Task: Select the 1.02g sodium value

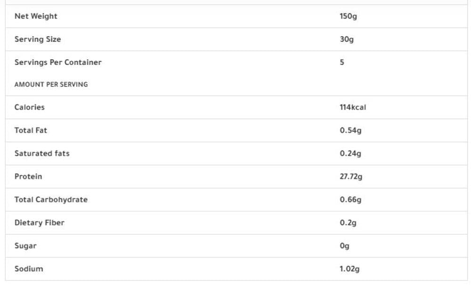Action: (350, 269)
